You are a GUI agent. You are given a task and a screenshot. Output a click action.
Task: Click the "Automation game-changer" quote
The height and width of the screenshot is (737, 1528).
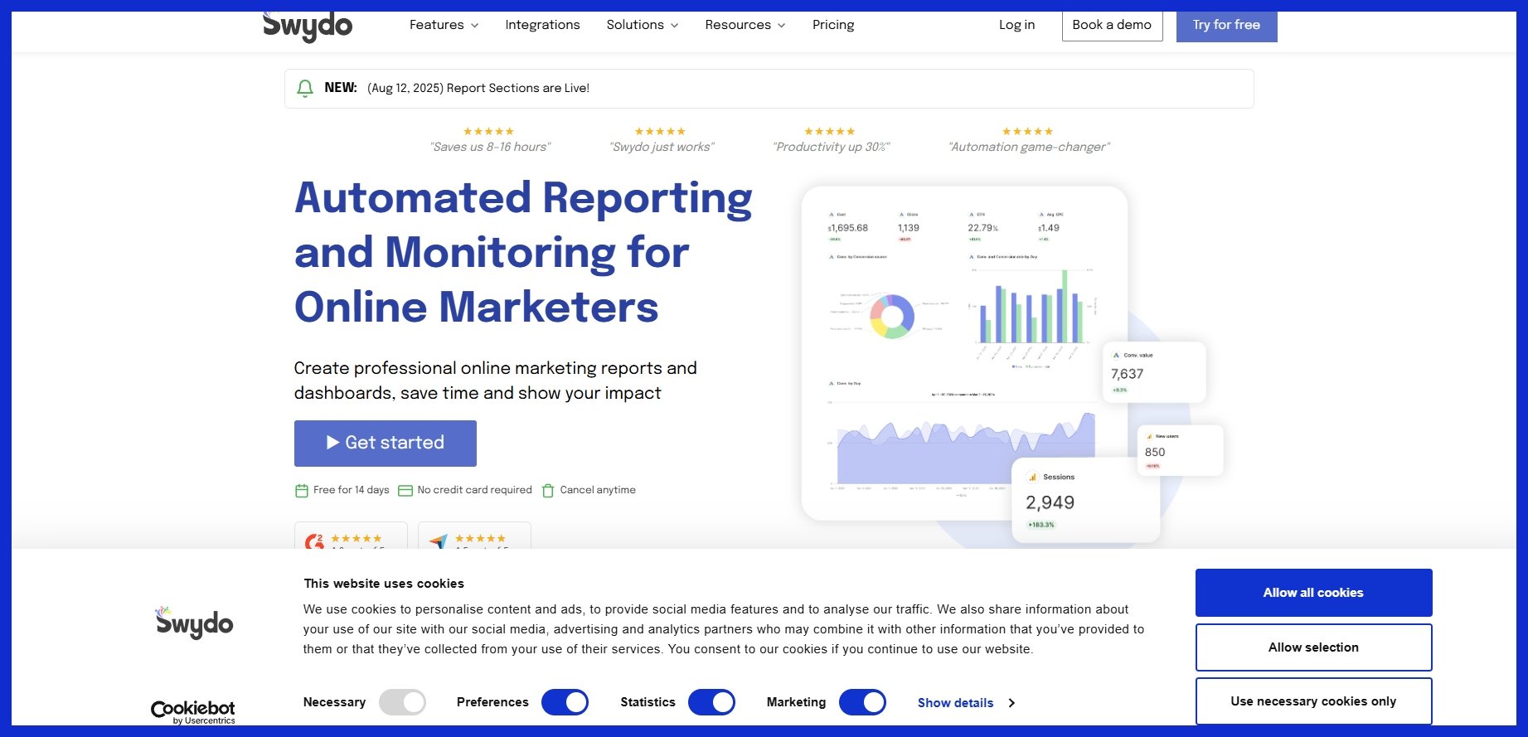point(1029,147)
